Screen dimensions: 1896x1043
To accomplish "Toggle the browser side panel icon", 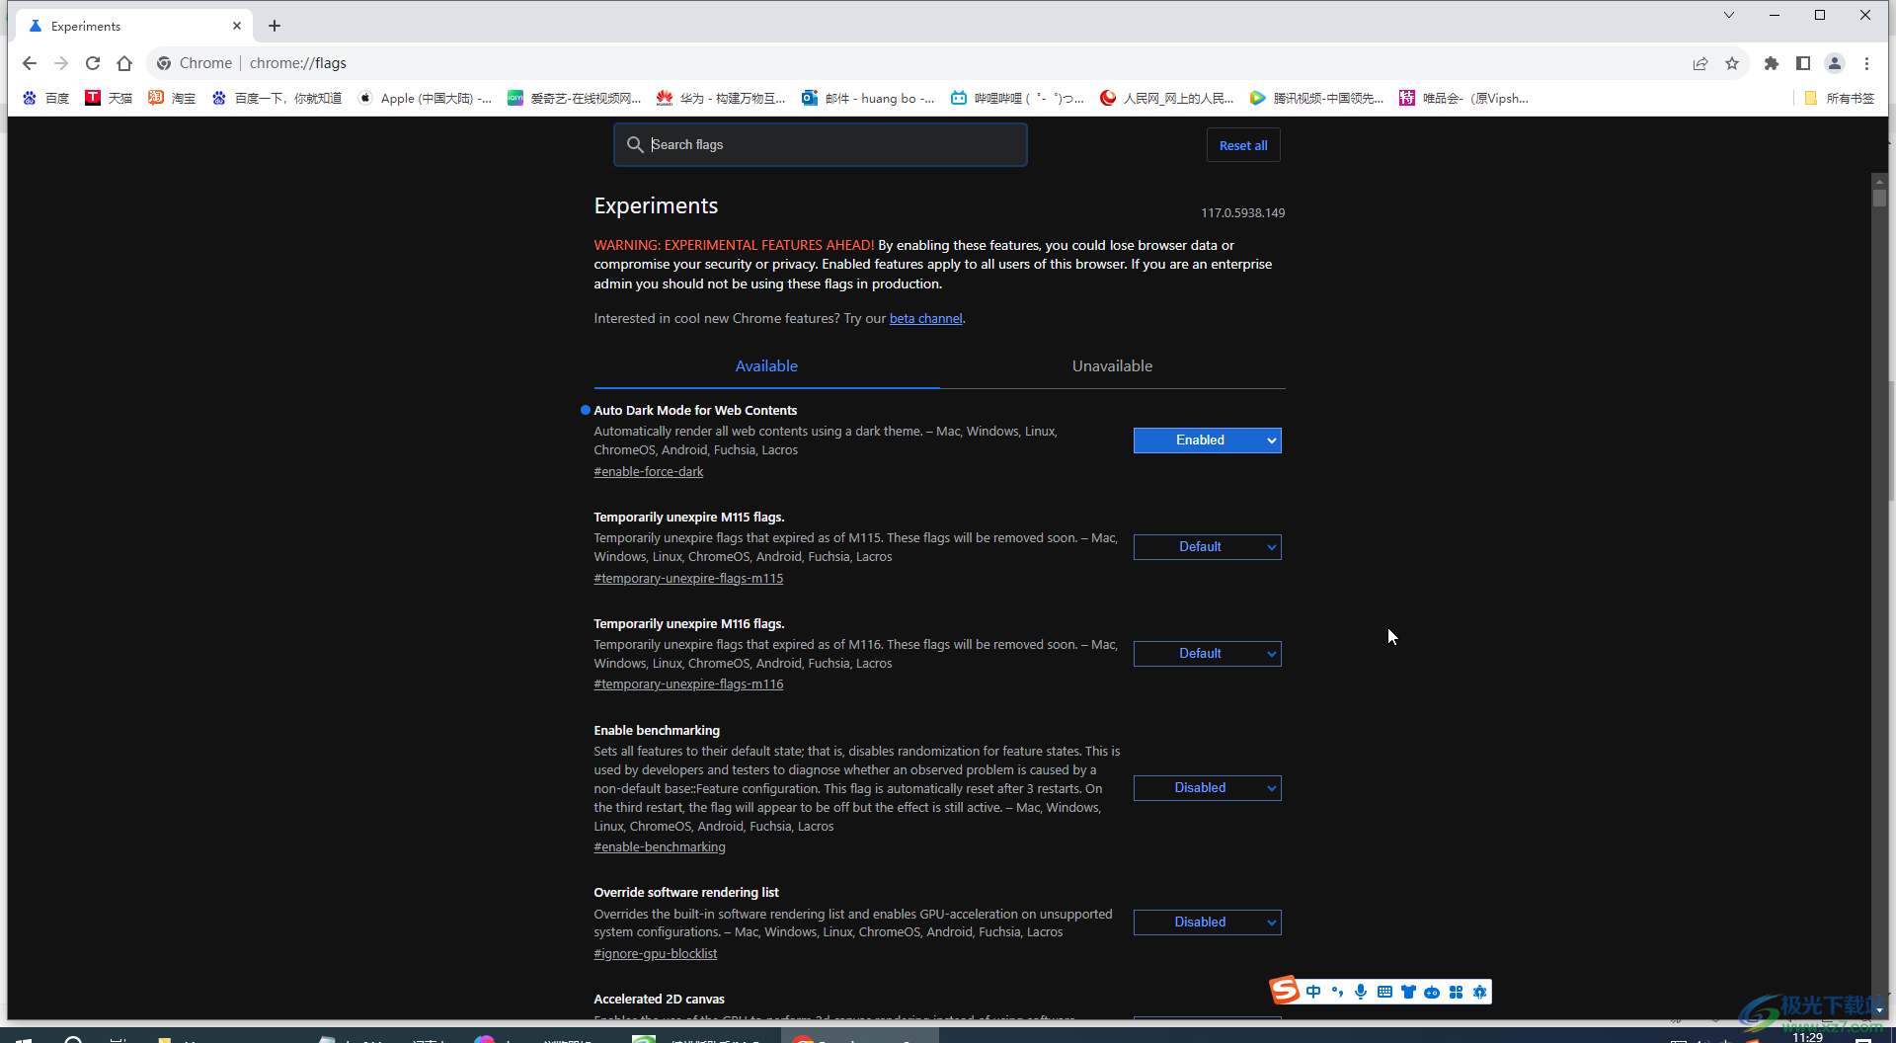I will tap(1803, 63).
